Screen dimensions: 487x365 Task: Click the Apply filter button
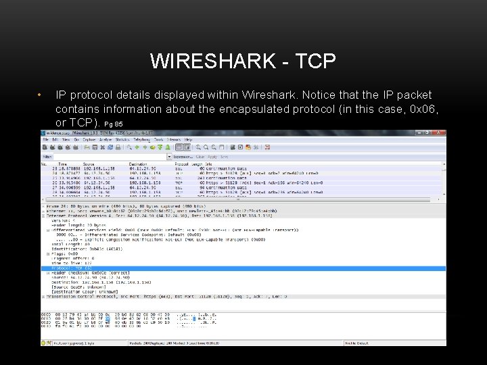pos(212,157)
